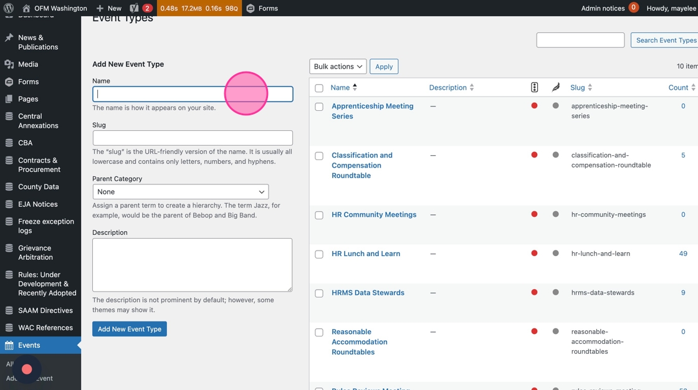Expand the Parent Category dropdown

[181, 192]
